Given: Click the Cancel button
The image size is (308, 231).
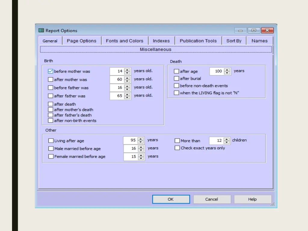Looking at the screenshot, I should [x=212, y=199].
